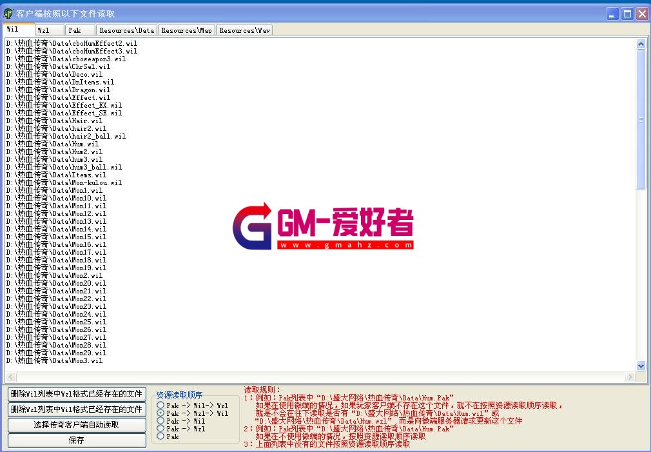Select the Mon1.wil entry

(54, 191)
